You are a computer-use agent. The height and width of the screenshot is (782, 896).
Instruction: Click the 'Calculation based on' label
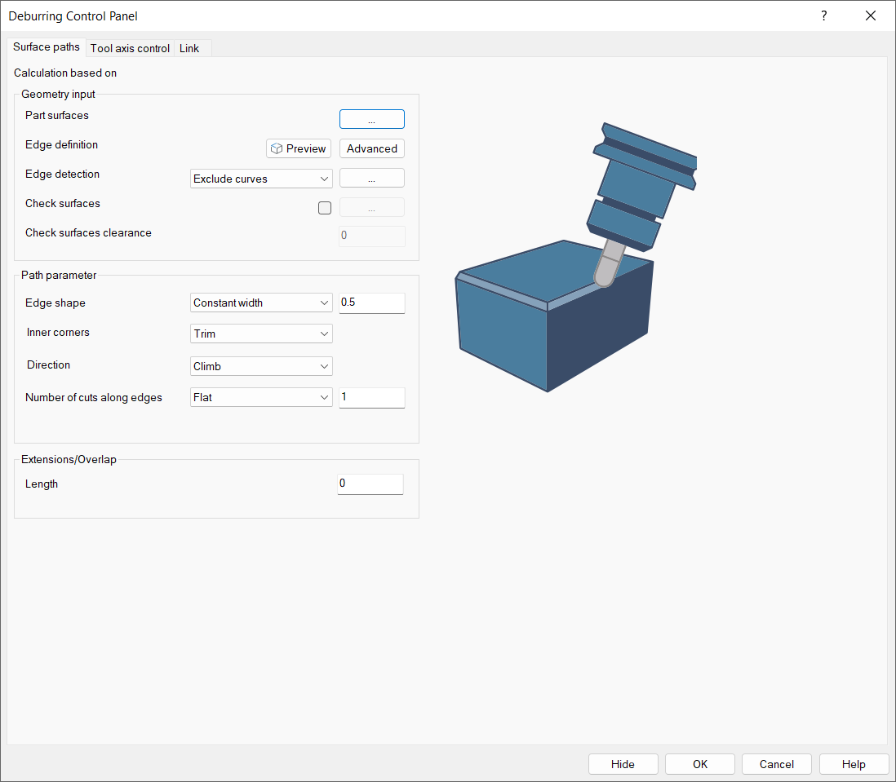(x=65, y=73)
